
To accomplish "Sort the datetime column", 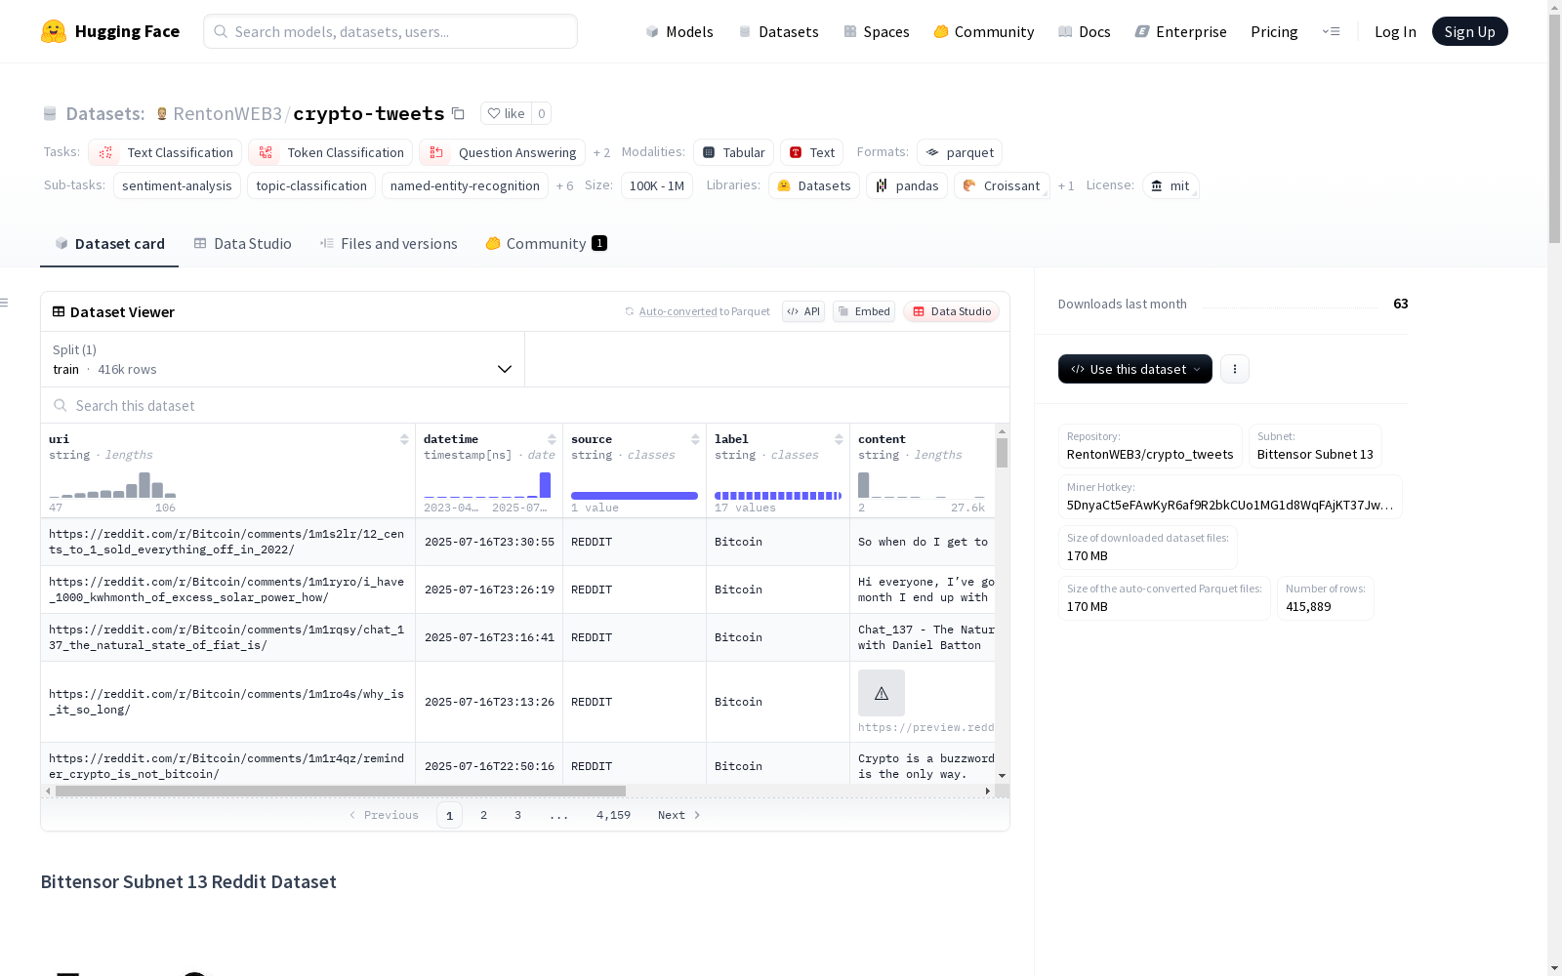I will click(552, 439).
